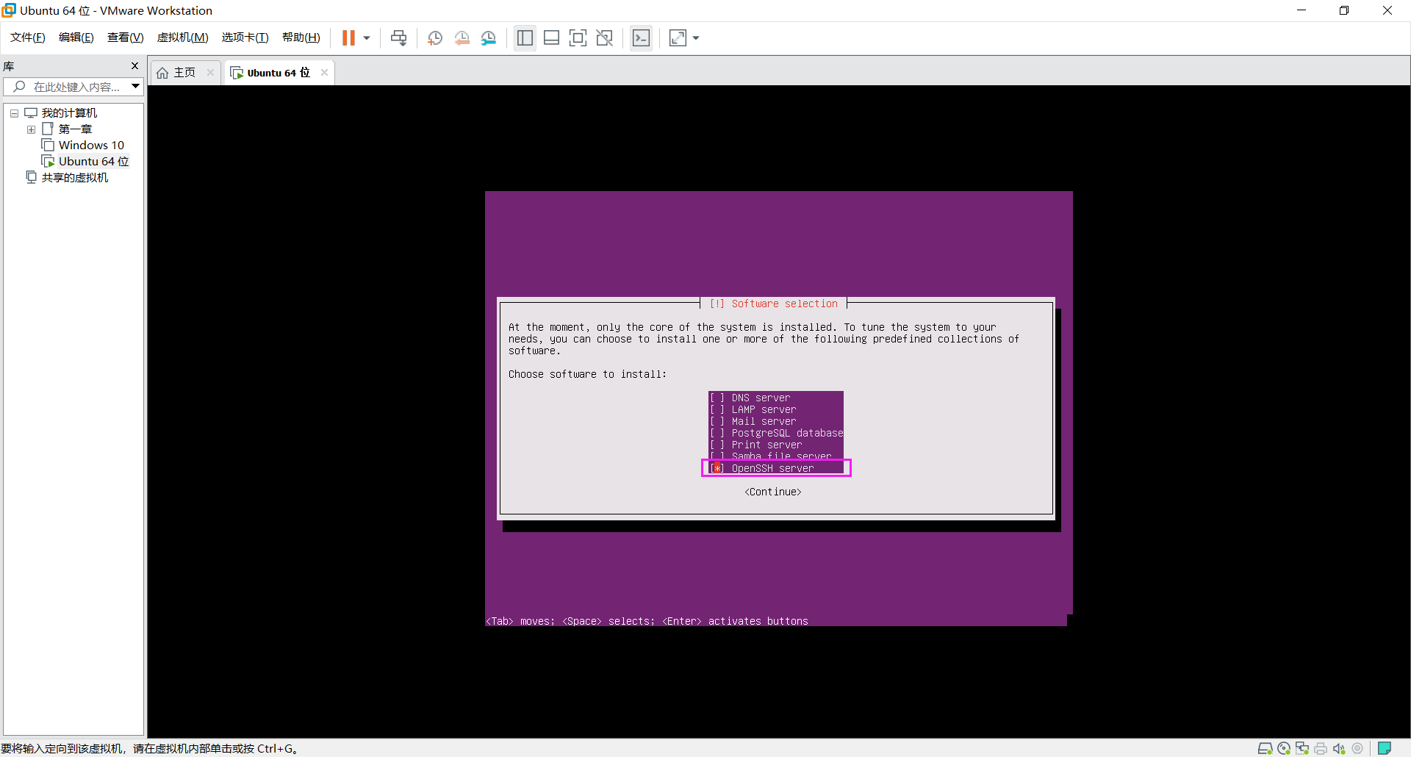Select 我的计算机 in the library tree
Viewport: 1411px width, 757px height.
tap(69, 113)
